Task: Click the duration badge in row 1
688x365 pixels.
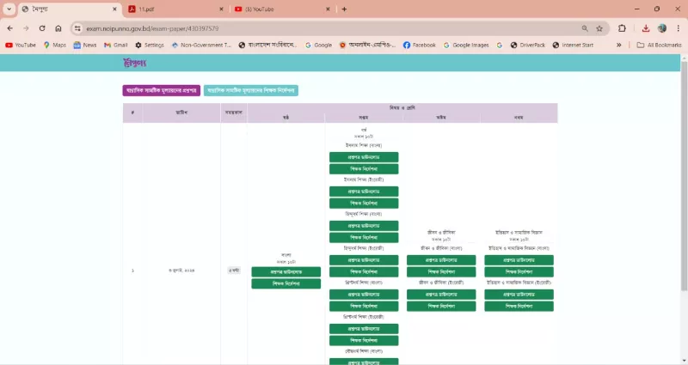Action: click(234, 271)
